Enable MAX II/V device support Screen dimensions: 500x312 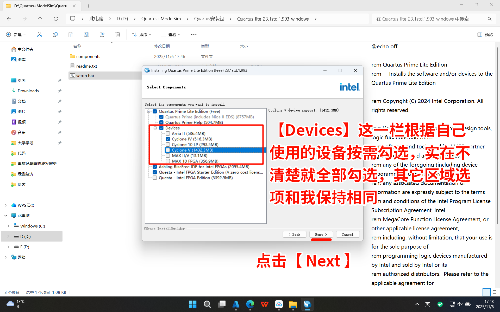click(168, 155)
